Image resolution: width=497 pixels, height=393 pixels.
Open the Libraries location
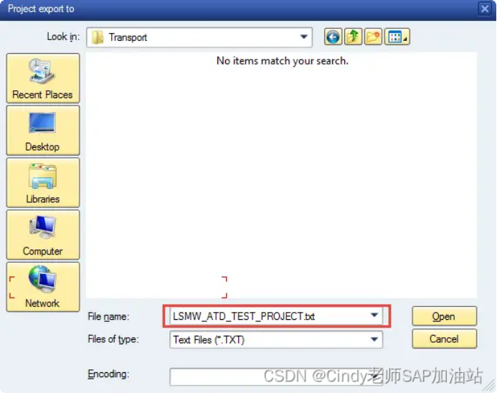[43, 183]
